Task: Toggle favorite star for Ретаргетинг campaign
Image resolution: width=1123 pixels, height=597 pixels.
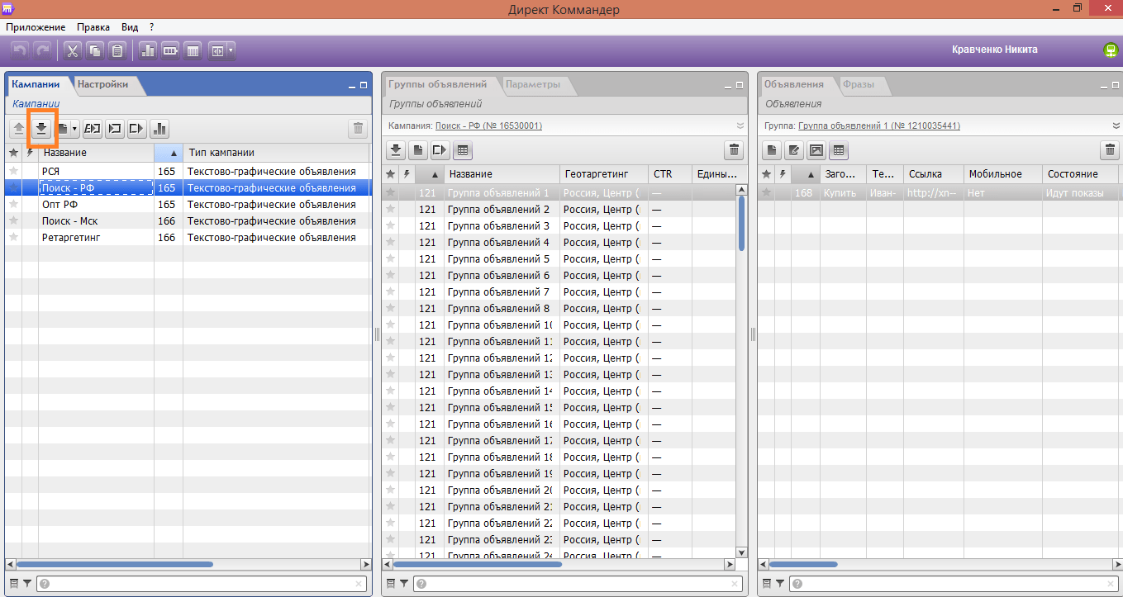Action: tap(13, 237)
